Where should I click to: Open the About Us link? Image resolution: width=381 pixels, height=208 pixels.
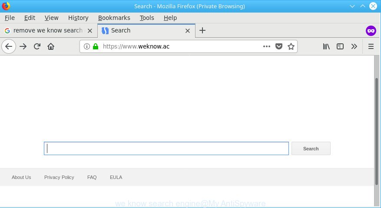pos(21,177)
